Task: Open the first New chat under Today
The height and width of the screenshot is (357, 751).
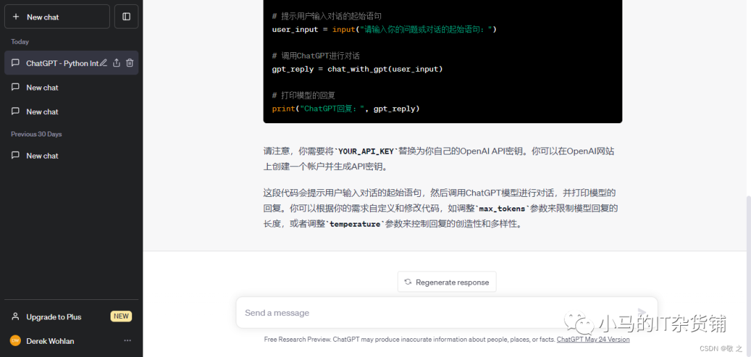Action: 42,88
